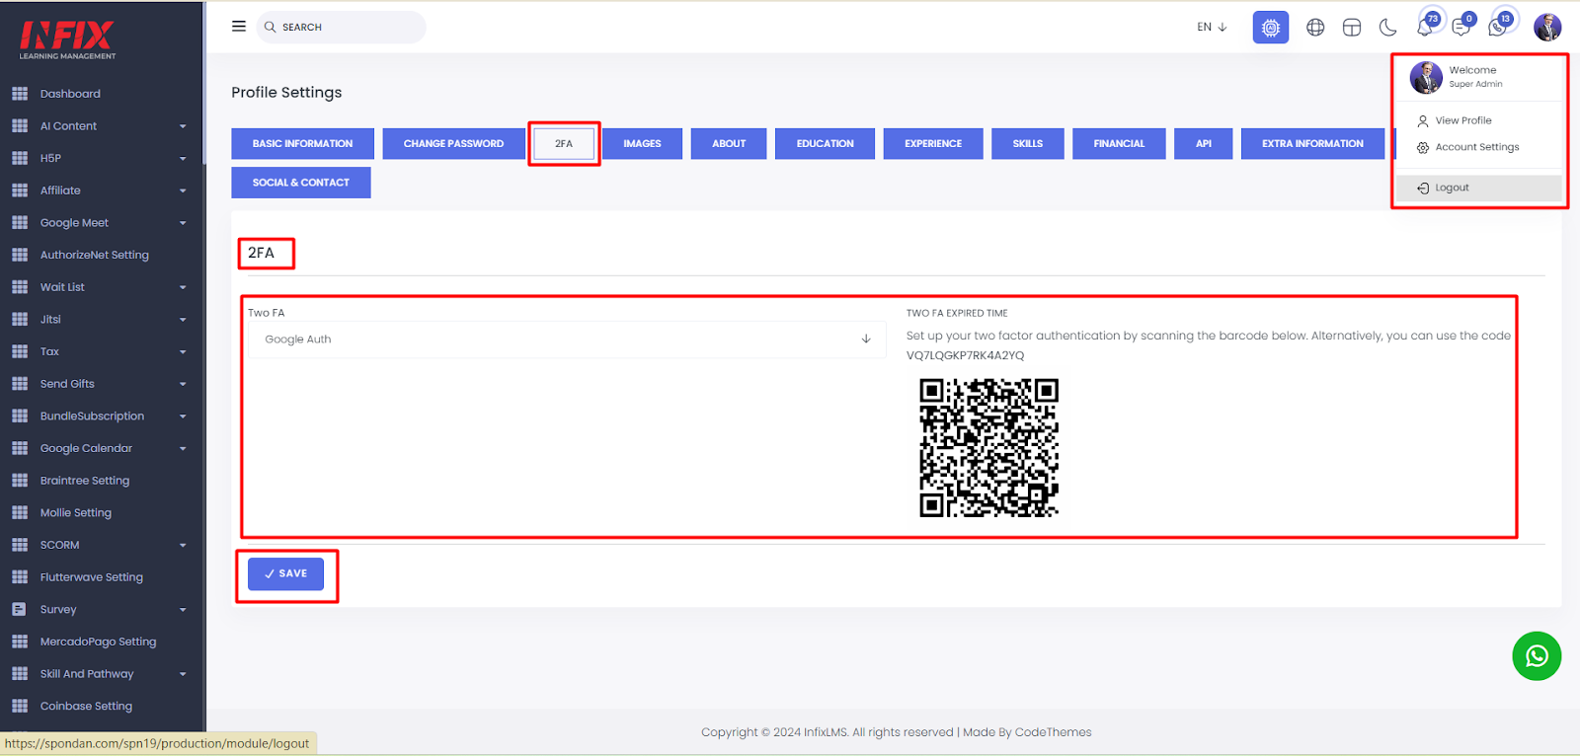Image resolution: width=1580 pixels, height=756 pixels.
Task: Select Logout in user menu
Action: coord(1479,188)
